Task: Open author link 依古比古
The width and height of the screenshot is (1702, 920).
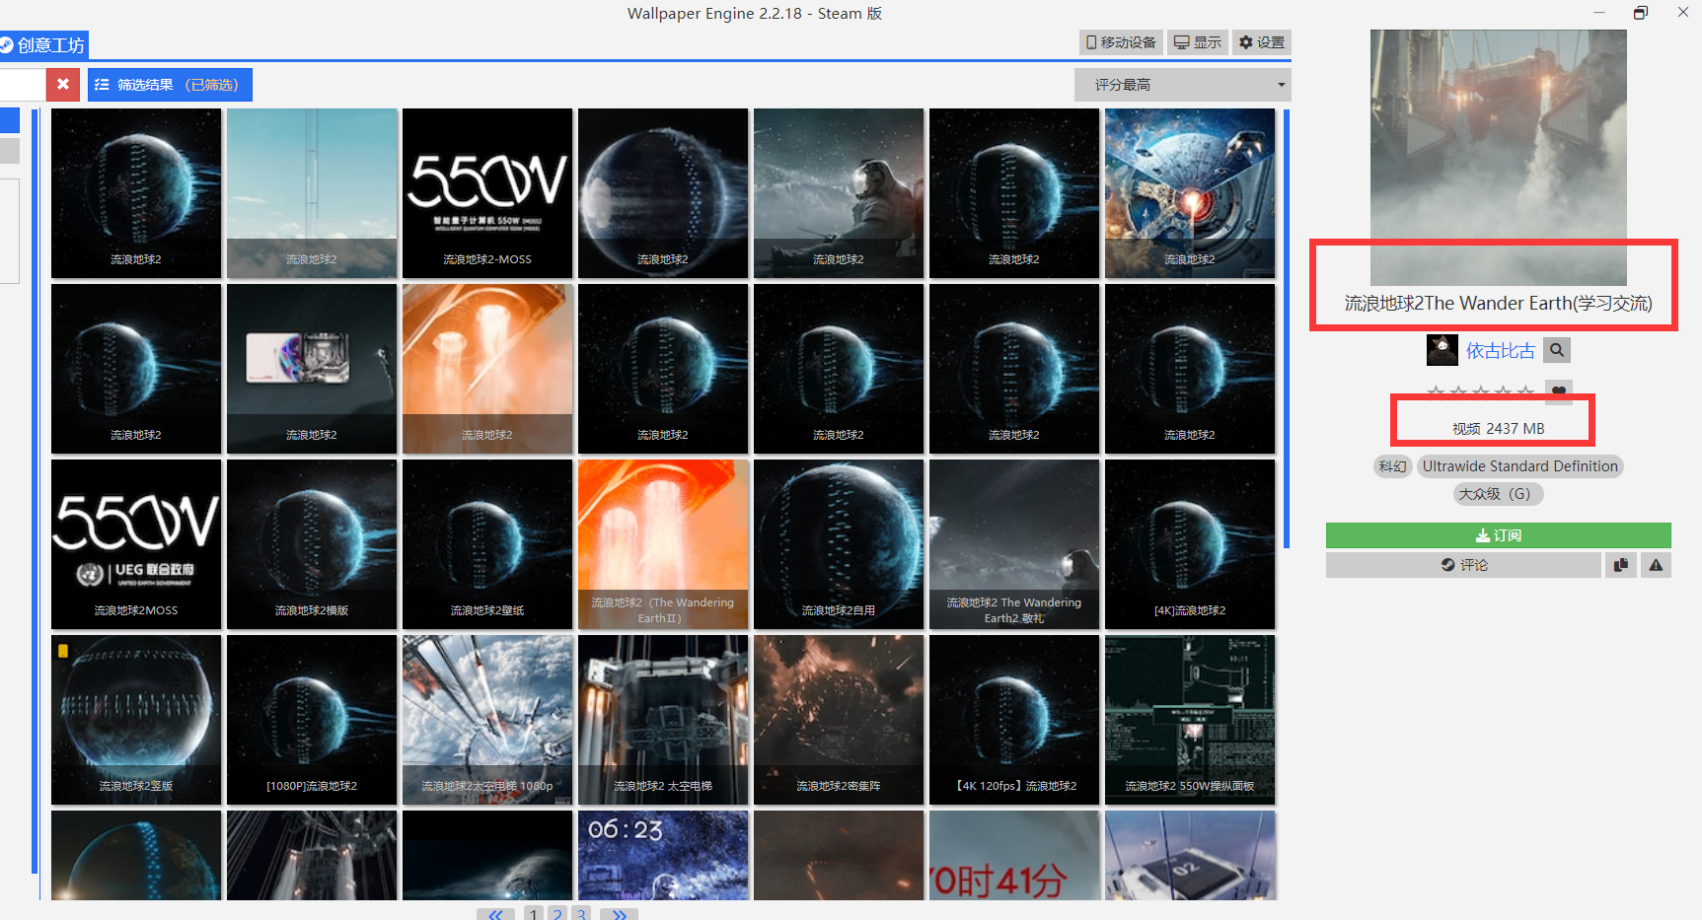Action: (1500, 351)
